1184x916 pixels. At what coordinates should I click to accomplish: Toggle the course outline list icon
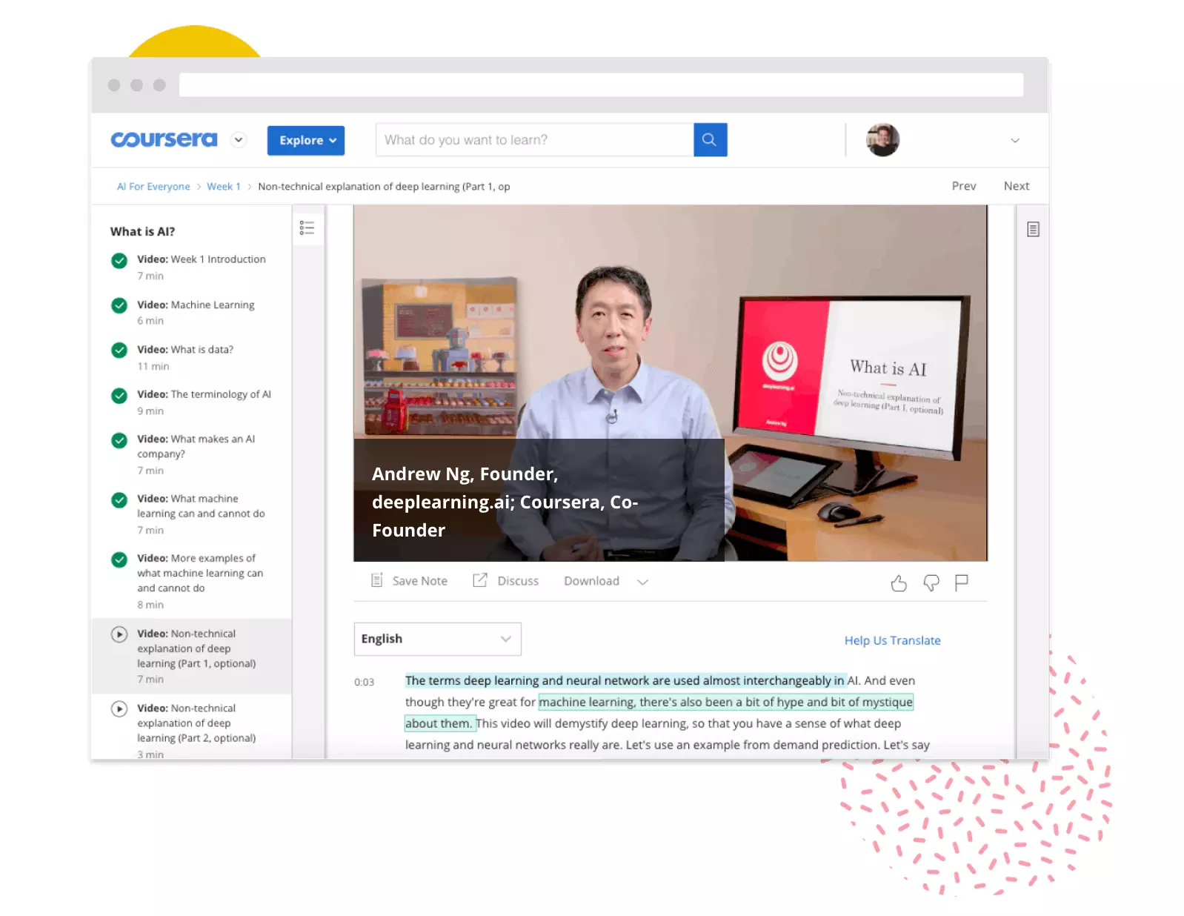tap(307, 228)
